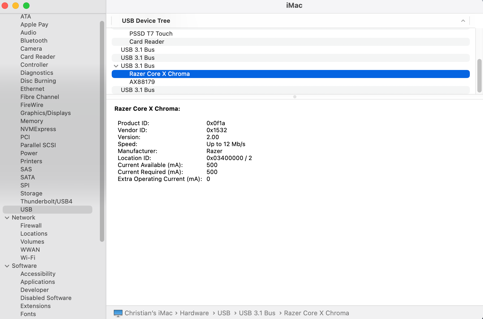The width and height of the screenshot is (483, 319).
Task: Open Wi-Fi under Network
Action: click(28, 258)
